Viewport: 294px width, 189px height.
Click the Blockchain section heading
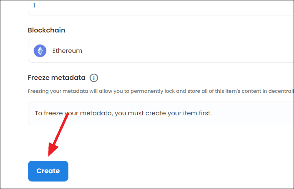(x=47, y=30)
